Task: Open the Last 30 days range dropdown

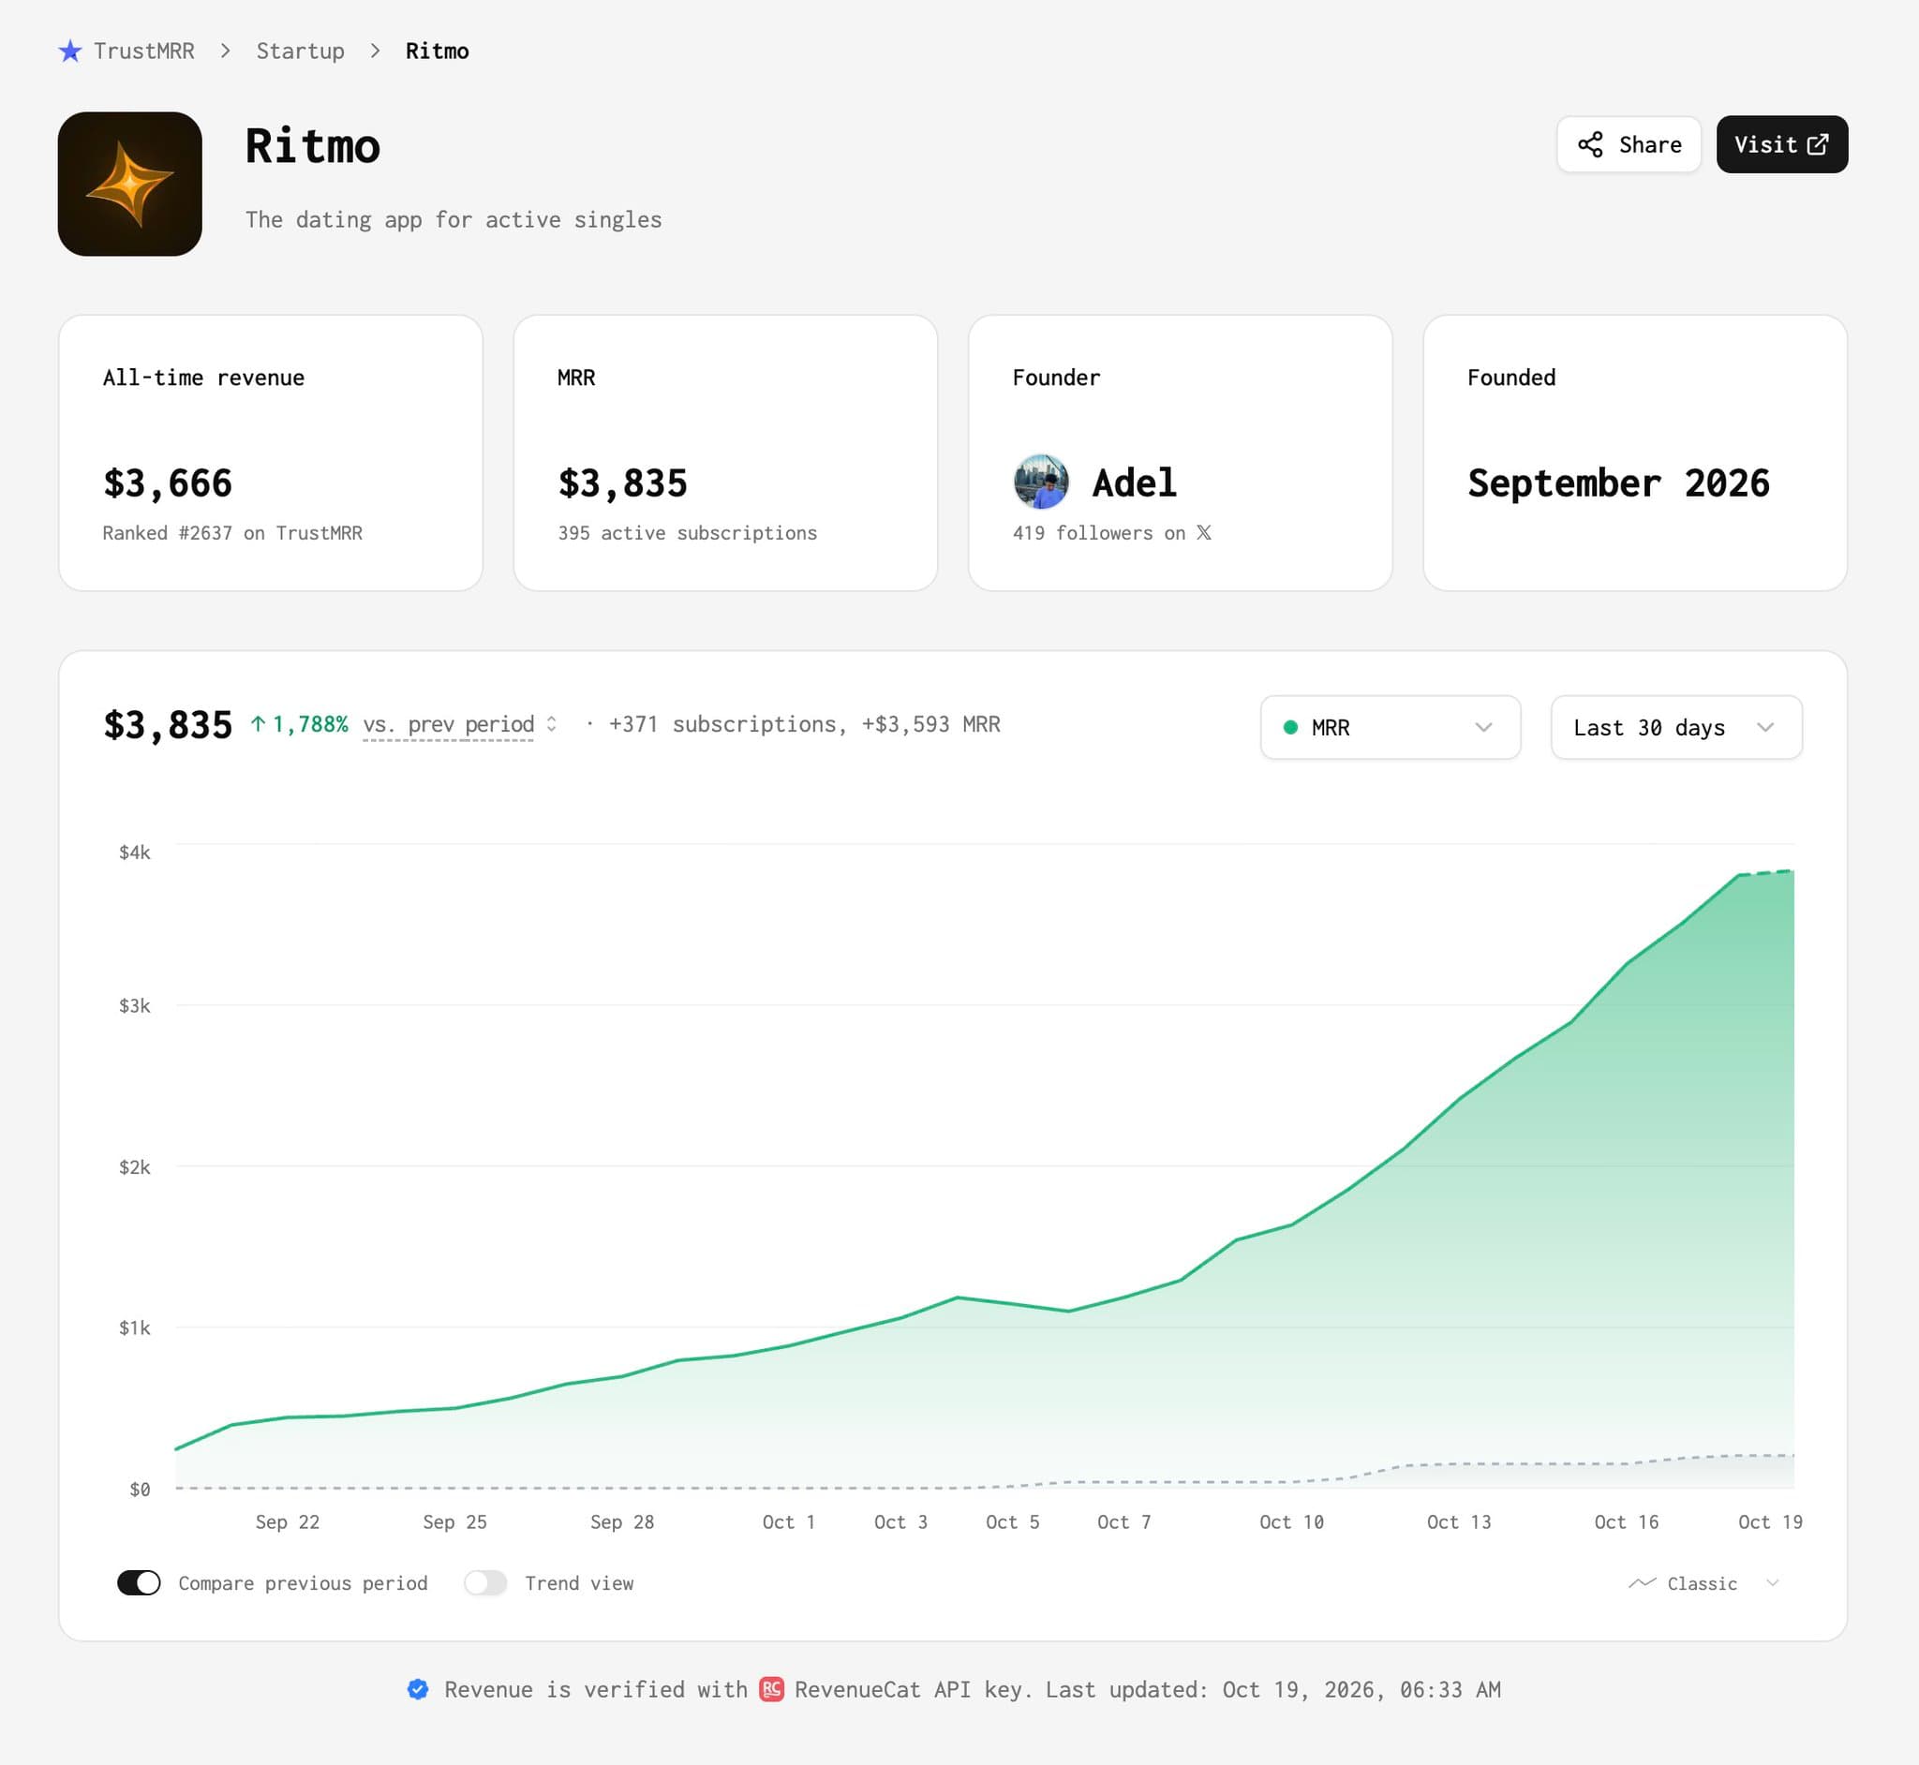Action: coord(1675,727)
